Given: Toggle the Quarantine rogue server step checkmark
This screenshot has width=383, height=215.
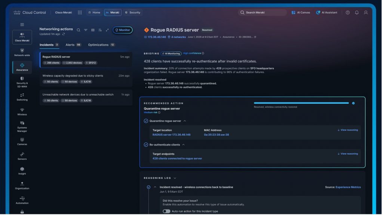Looking at the screenshot, I should 146,121.
